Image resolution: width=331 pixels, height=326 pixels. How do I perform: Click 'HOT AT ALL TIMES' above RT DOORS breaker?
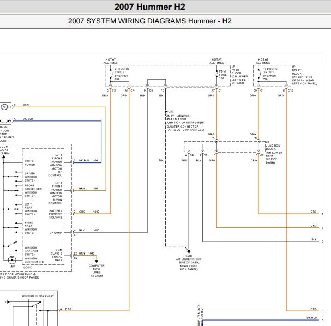tap(263, 61)
